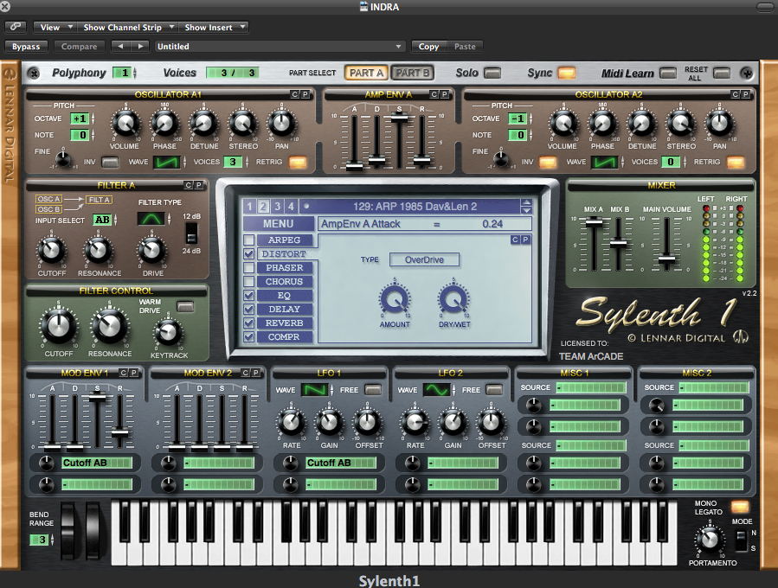Image resolution: width=778 pixels, height=588 pixels.
Task: Select the EQ effect tab
Action: point(285,296)
